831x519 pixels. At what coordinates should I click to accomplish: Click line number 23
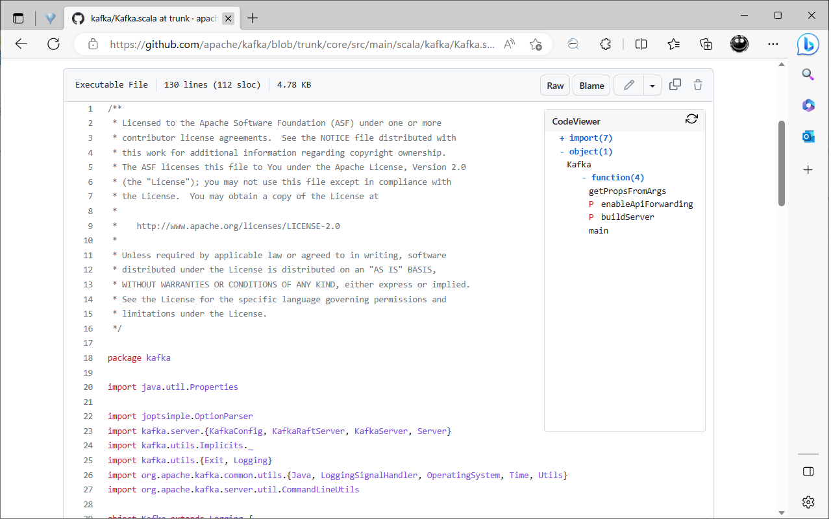[88, 431]
